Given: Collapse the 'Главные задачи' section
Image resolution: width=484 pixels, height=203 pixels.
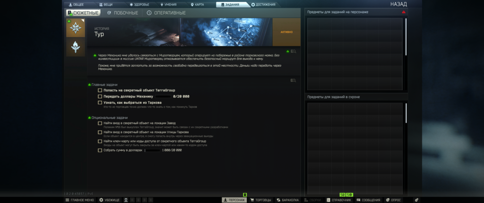Looking at the screenshot, I should [89, 85].
